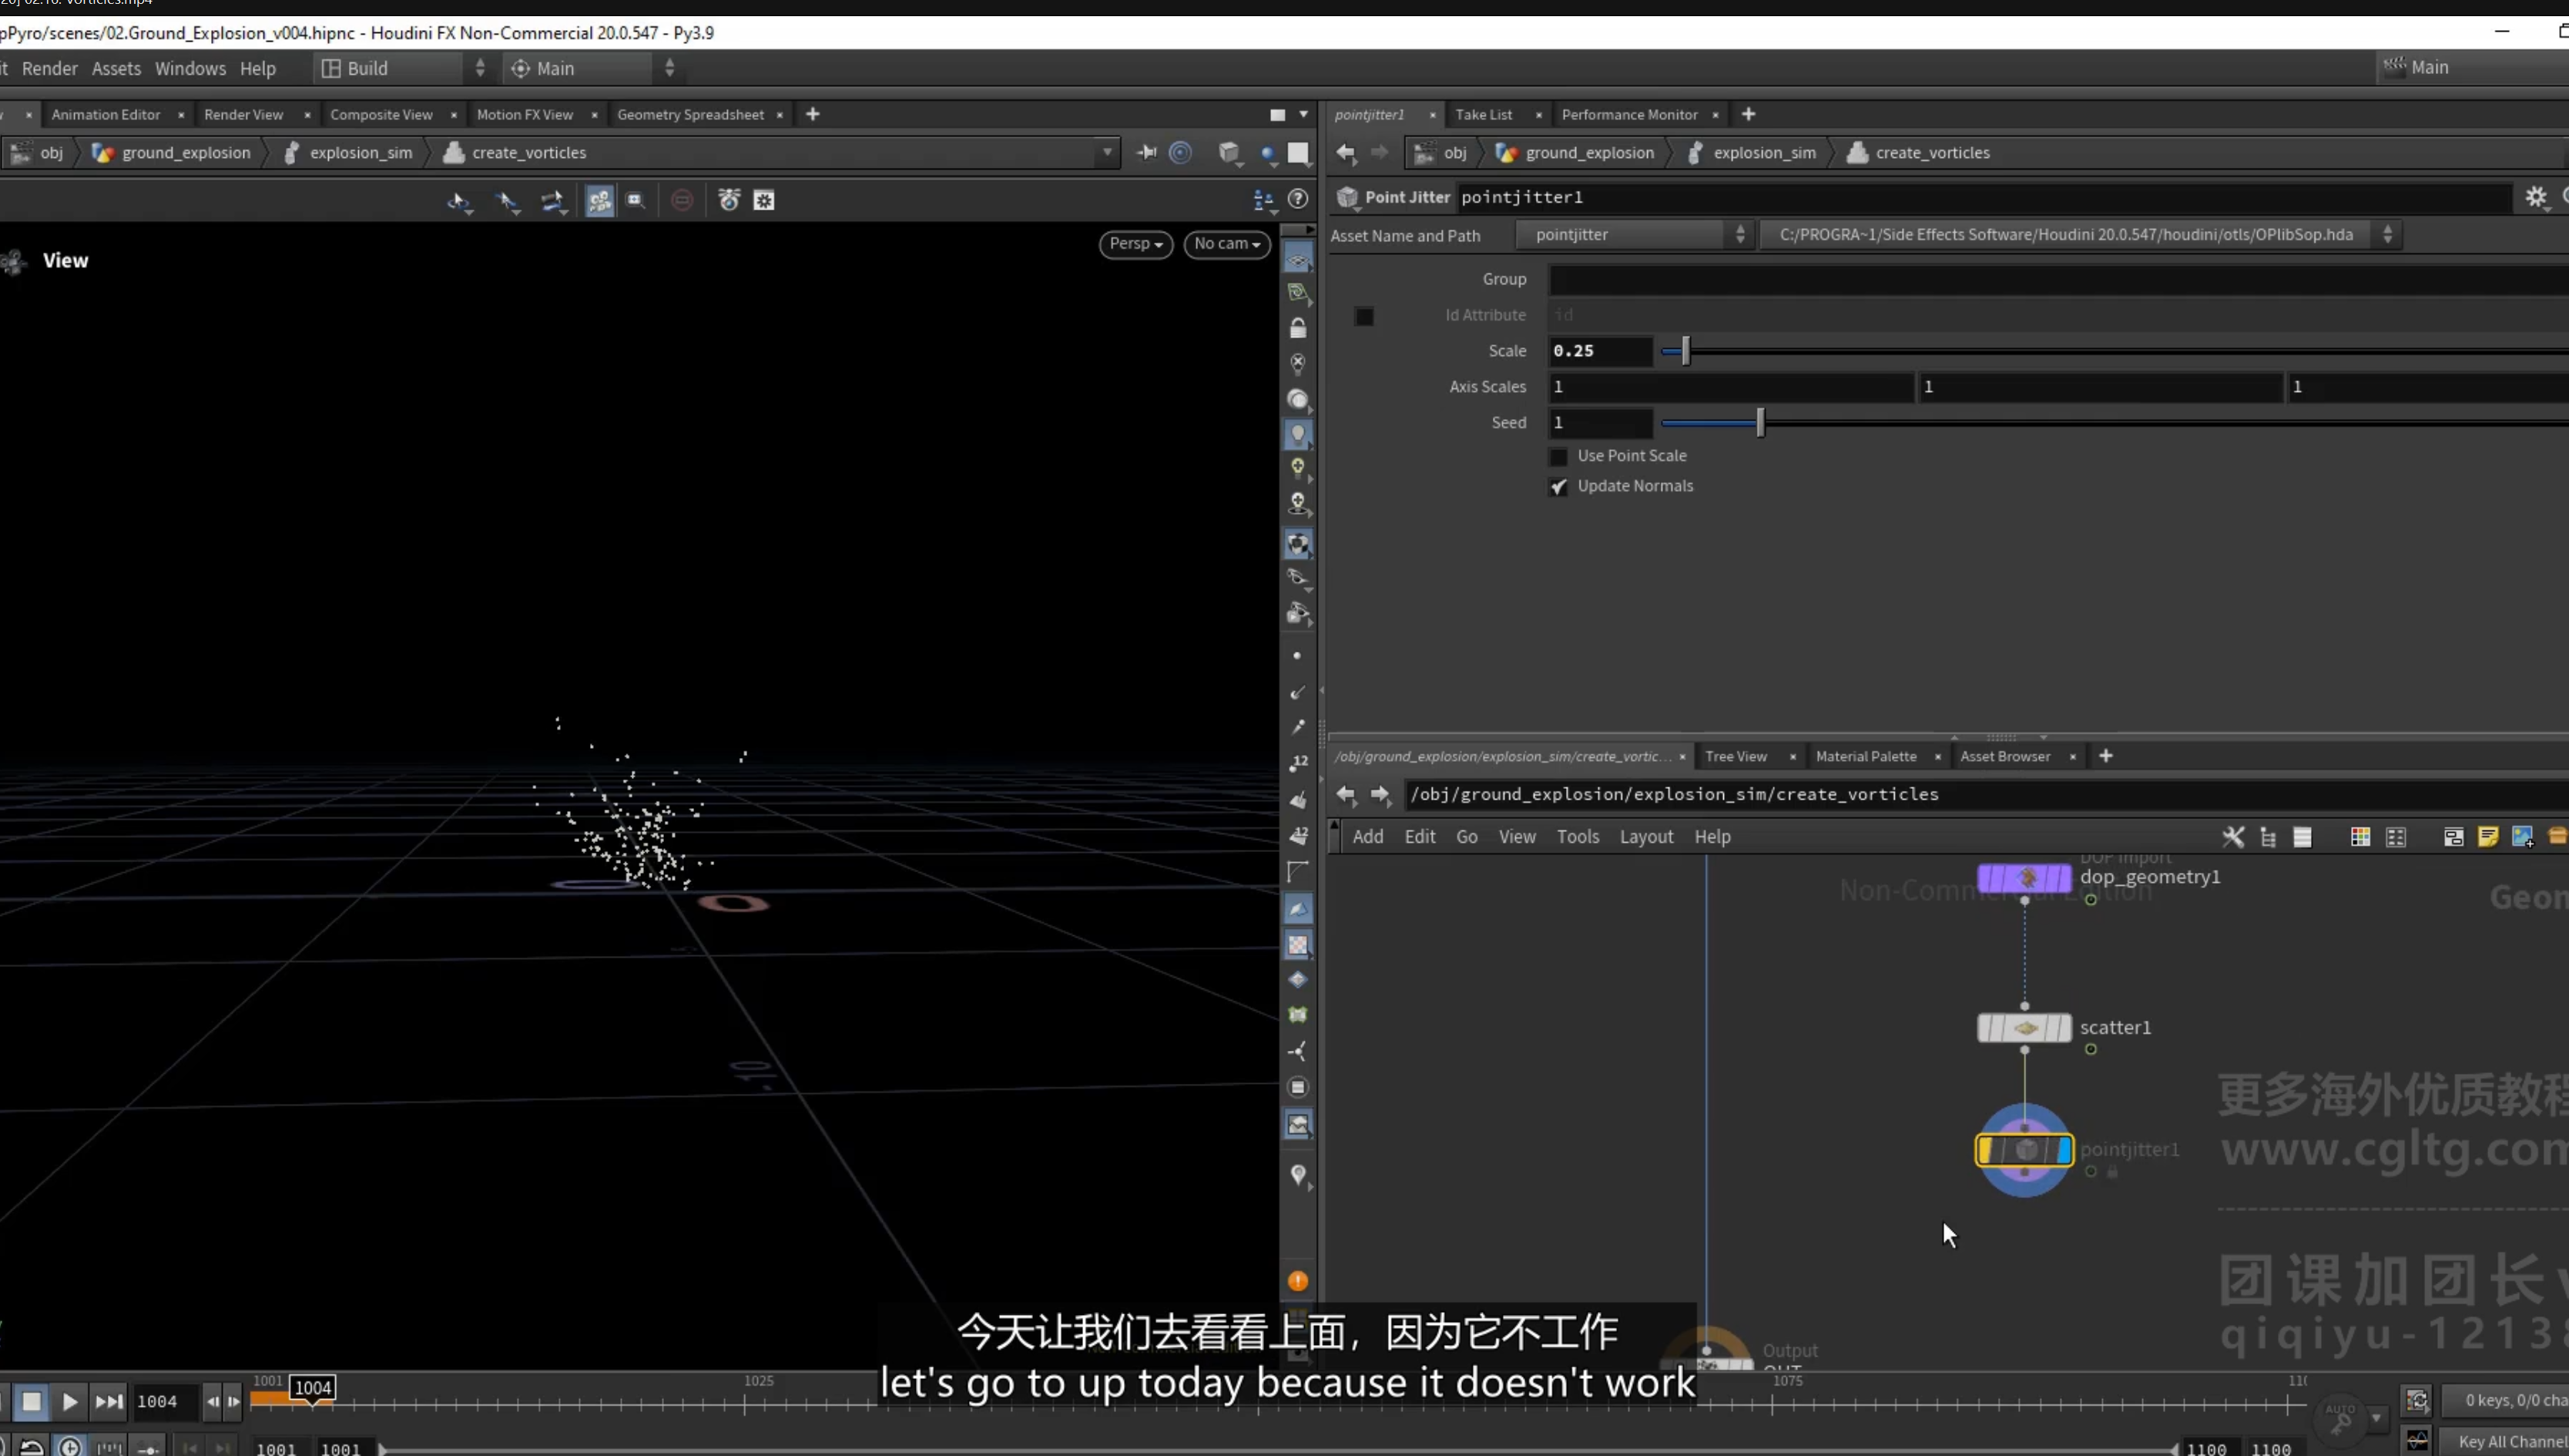This screenshot has height=1456, width=2569.
Task: Click the parameter gear settings icon
Action: (x=2536, y=197)
